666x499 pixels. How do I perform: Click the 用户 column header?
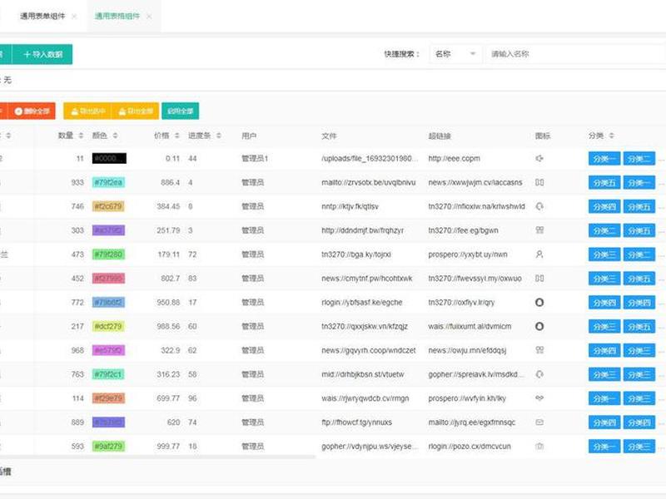click(x=248, y=136)
